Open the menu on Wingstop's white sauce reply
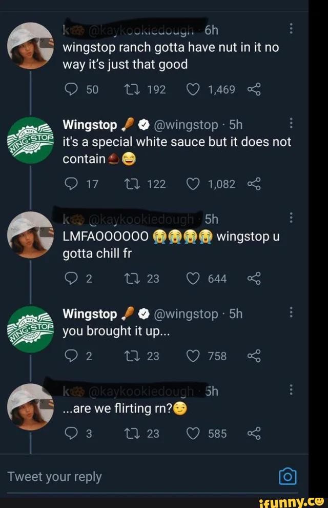328x508 pixels. click(292, 124)
